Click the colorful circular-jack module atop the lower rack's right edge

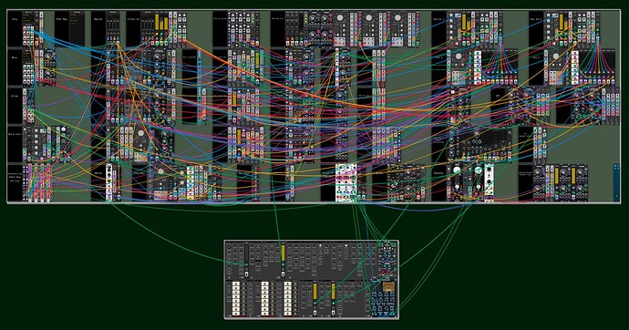point(387,260)
